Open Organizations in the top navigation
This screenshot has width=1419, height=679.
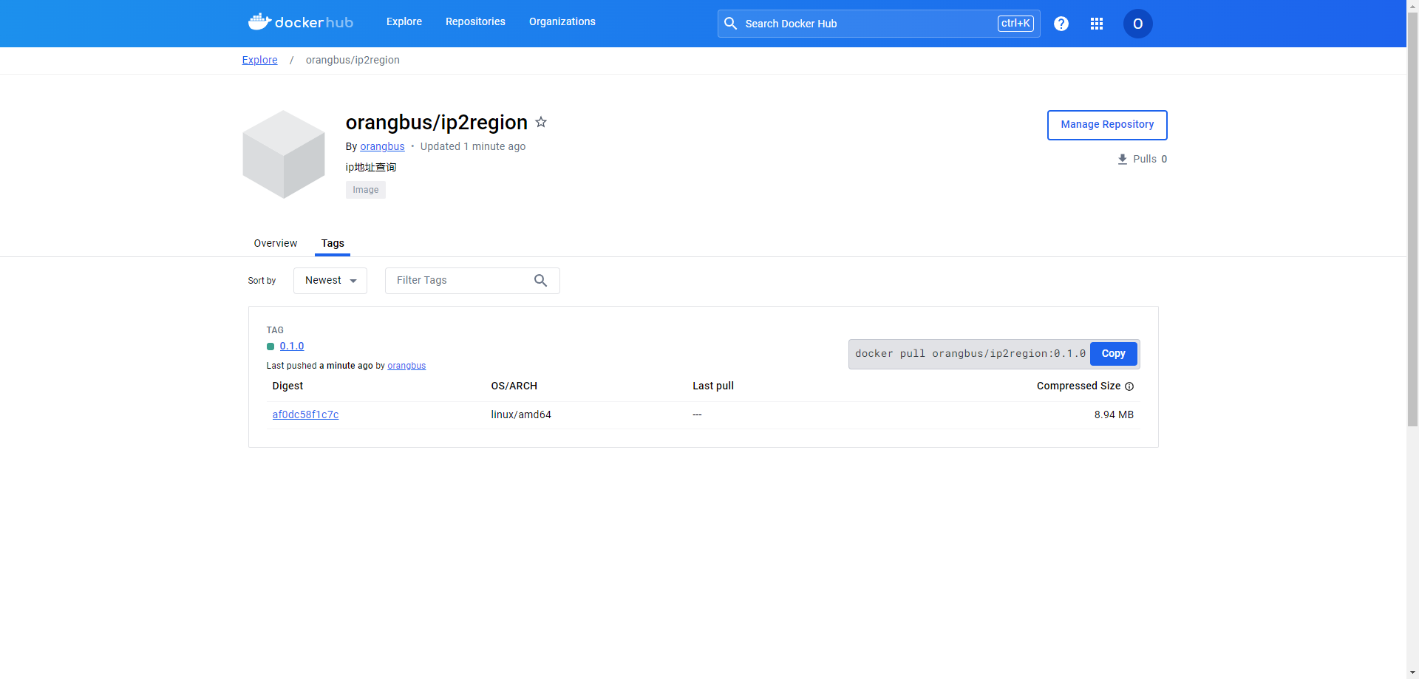click(562, 21)
